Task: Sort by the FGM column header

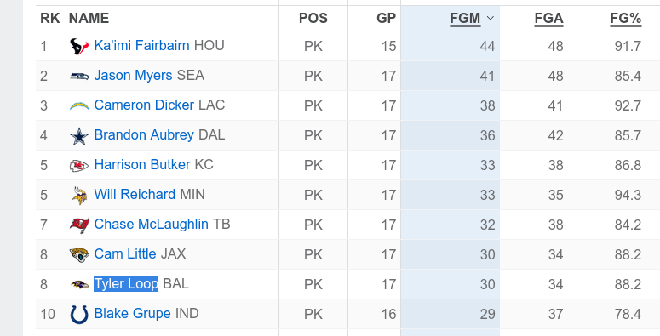Action: [465, 19]
